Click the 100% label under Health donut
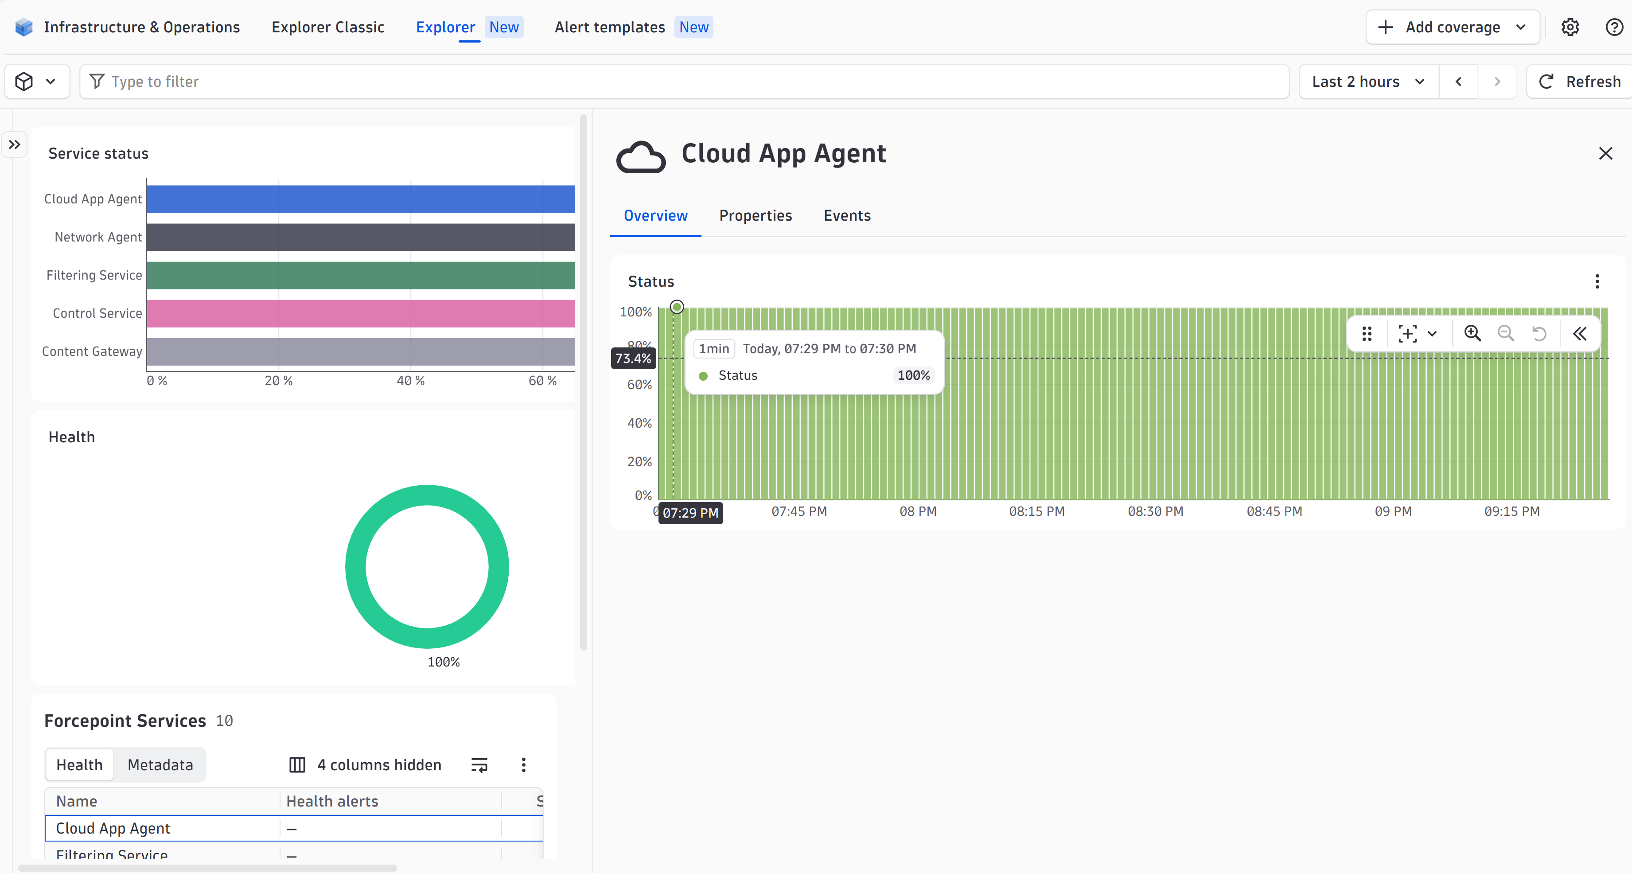Viewport: 1632px width, 873px height. pyautogui.click(x=444, y=662)
